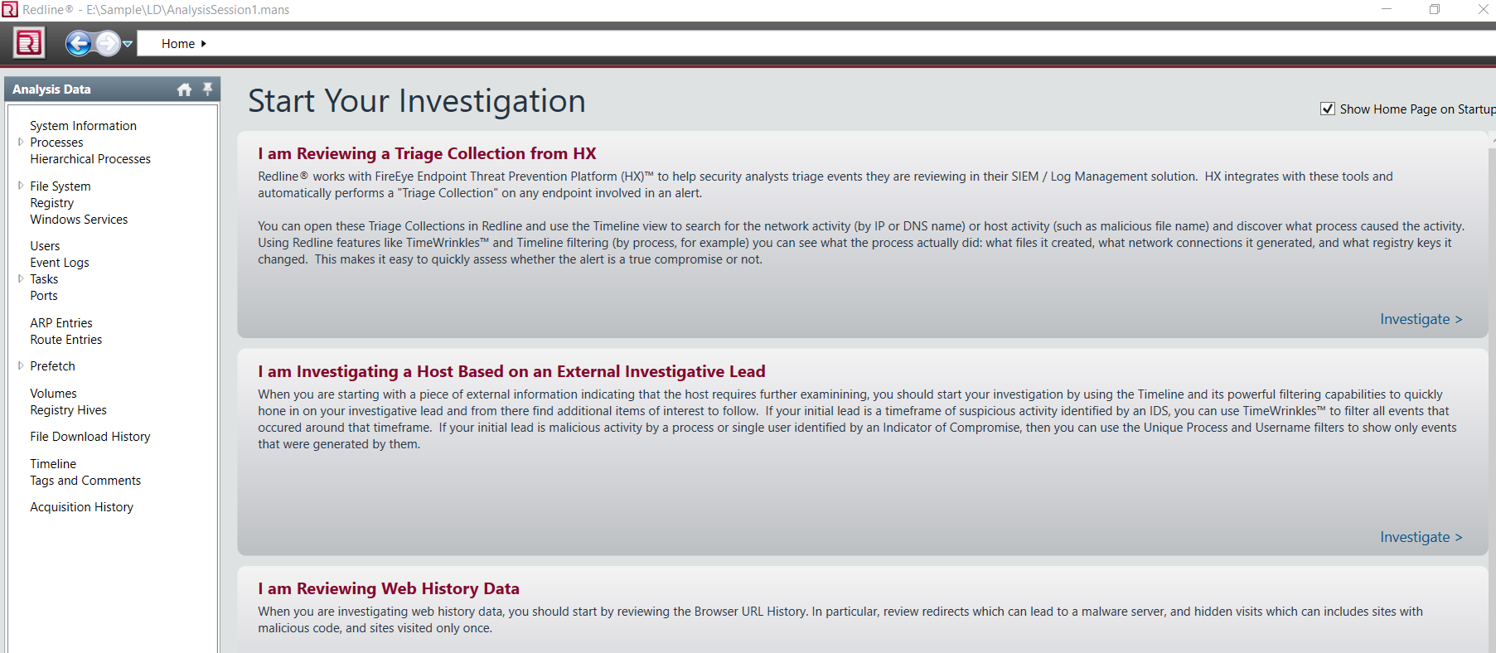Open the navigation history dropdown arrow
Viewport: 1496px width, 653px height.
click(x=128, y=44)
